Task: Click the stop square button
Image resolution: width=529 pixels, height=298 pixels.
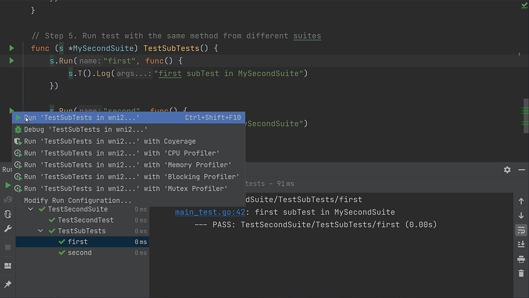Action: tap(8, 247)
